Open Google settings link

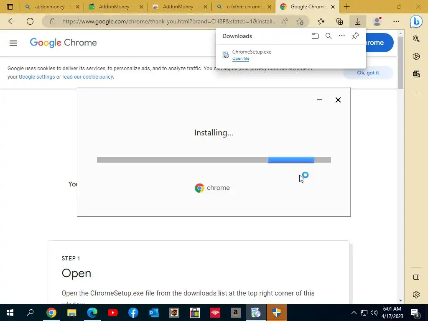click(x=37, y=77)
